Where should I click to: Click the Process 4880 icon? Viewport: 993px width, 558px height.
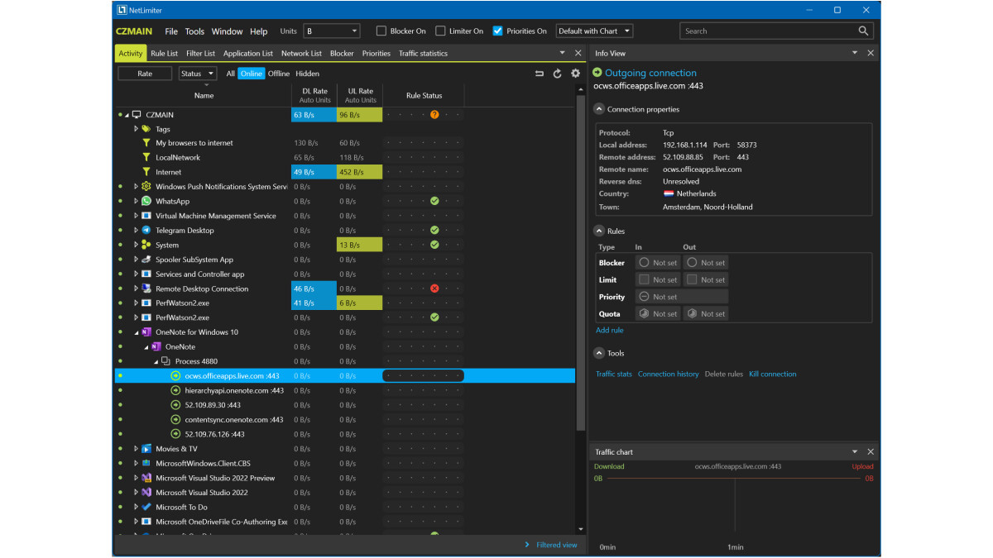click(x=165, y=361)
